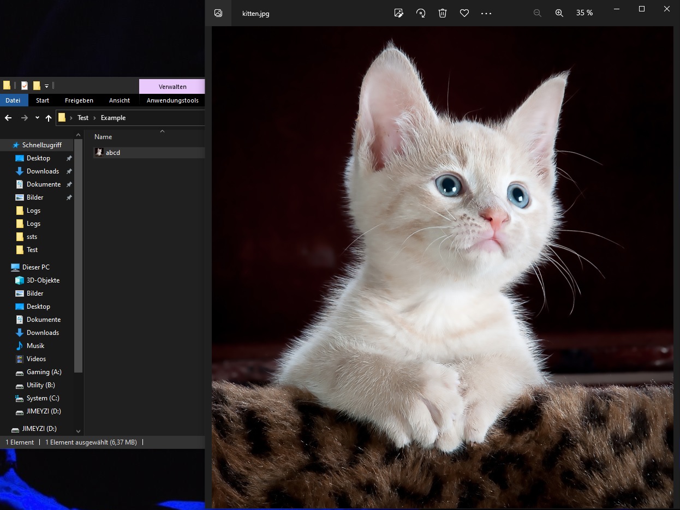The width and height of the screenshot is (680, 510).
Task: Click the Photos app icon beside kitten.jpg
Action: 218,13
